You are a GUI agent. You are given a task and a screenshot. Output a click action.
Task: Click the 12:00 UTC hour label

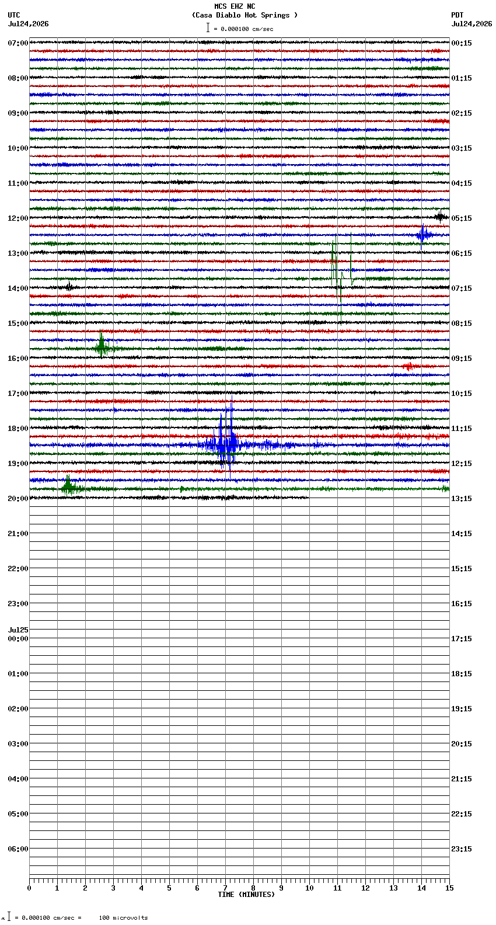click(18, 218)
